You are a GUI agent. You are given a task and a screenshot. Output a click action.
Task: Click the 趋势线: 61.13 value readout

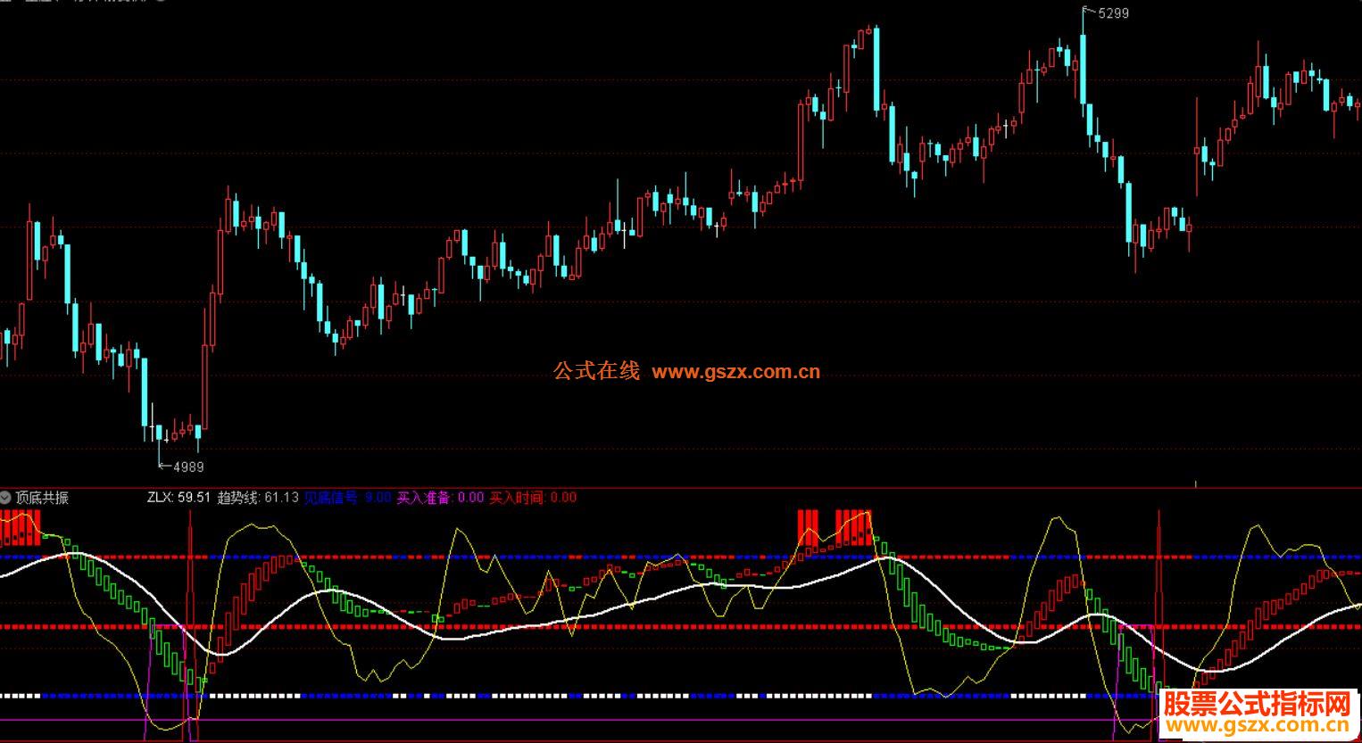pyautogui.click(x=258, y=498)
